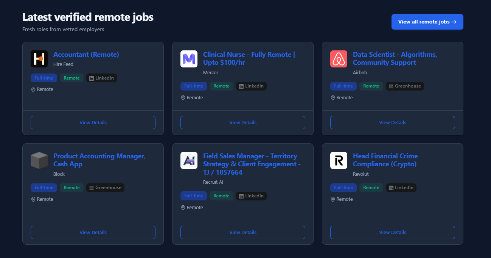The width and height of the screenshot is (491, 258).
Task: Click Full-time tag on Accountant card
Action: point(44,78)
